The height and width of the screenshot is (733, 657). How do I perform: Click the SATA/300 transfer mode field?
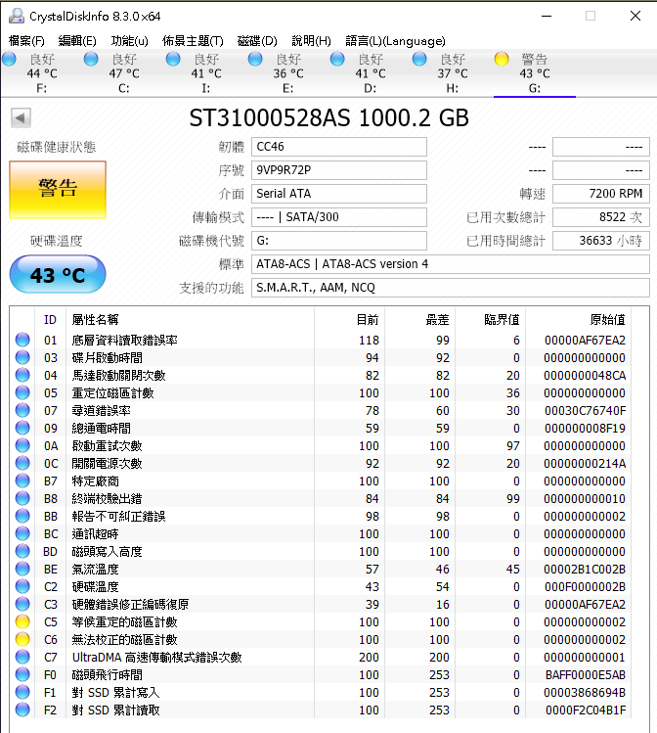pos(339,217)
